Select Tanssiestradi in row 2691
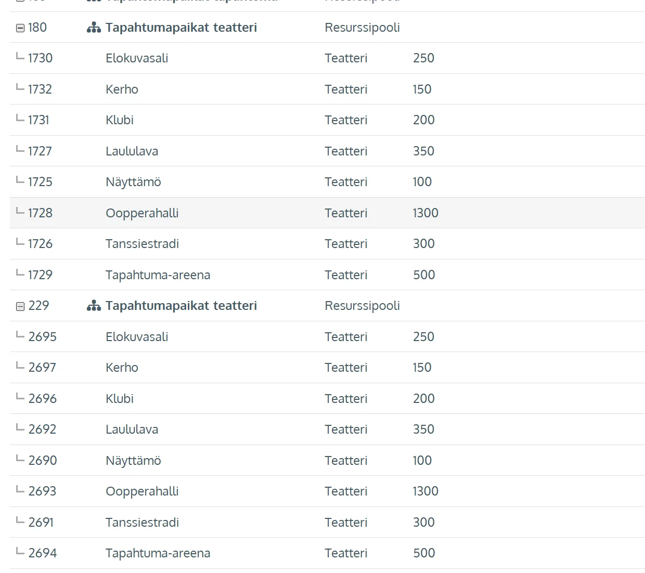Image resolution: width=645 pixels, height=573 pixels. point(142,523)
